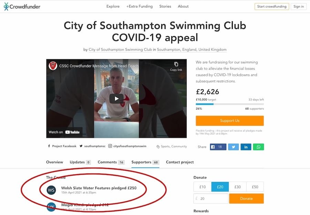This screenshot has width=310, height=215.
Task: Select the £50 donation amount
Action: pos(255,187)
